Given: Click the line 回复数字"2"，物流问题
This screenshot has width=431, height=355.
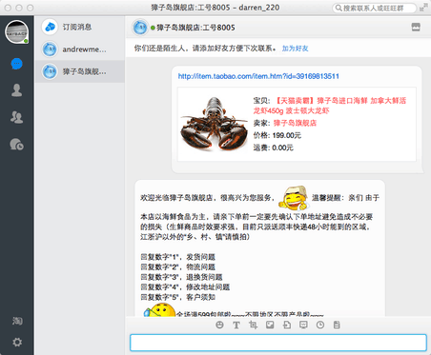Looking at the screenshot, I should click(177, 267).
